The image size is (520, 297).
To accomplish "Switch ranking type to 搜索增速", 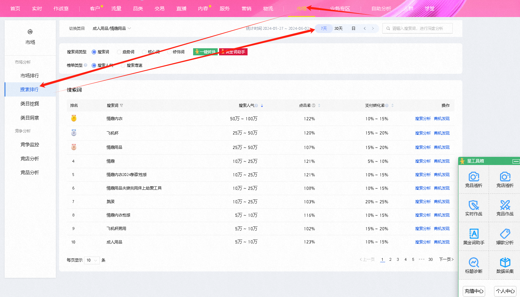I will click(x=123, y=66).
